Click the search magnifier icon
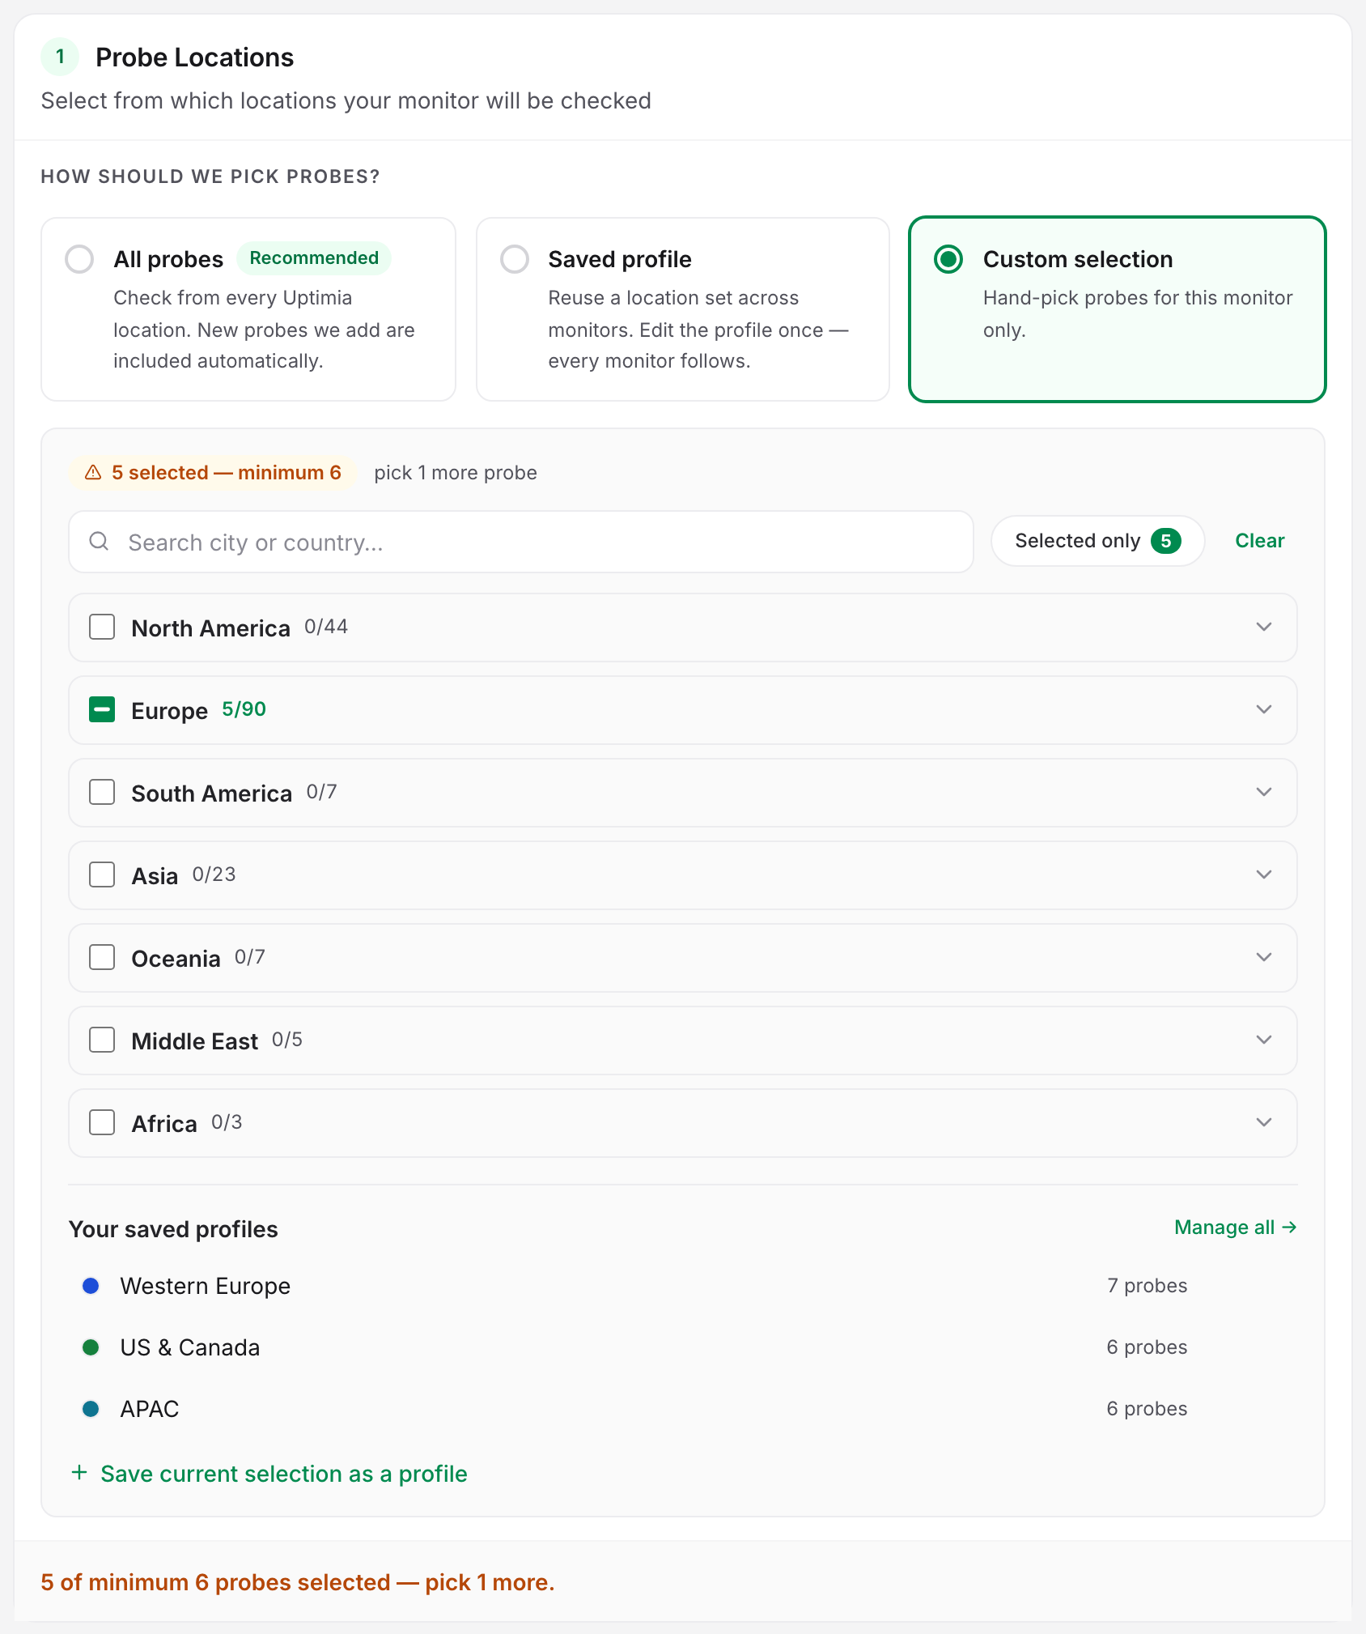The height and width of the screenshot is (1634, 1366). pyautogui.click(x=99, y=541)
